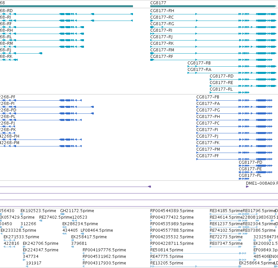278x268 pixels.
Task: Open transcript label CG8177-RB
Action: pos(199,63)
